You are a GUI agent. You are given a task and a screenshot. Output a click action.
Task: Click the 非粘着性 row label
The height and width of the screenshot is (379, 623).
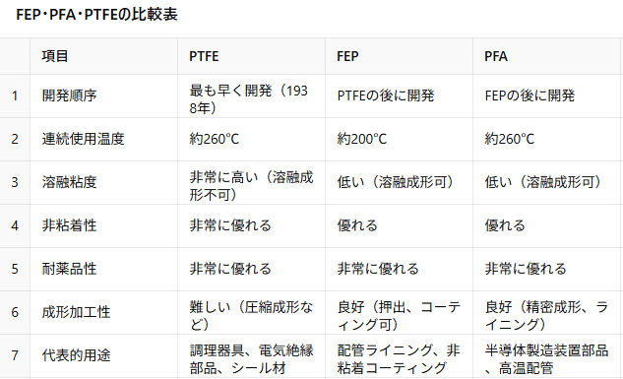coord(70,225)
